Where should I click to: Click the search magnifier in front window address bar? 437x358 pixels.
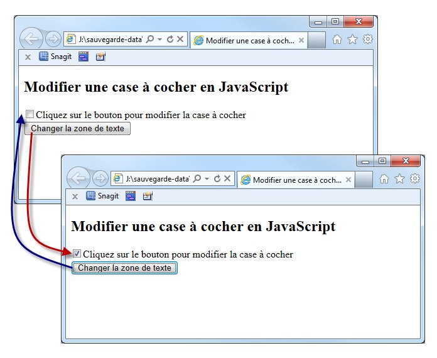[x=197, y=178]
